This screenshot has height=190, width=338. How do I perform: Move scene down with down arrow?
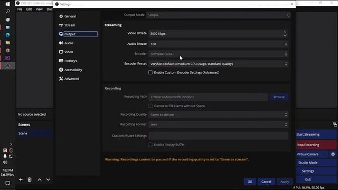pos(48,179)
